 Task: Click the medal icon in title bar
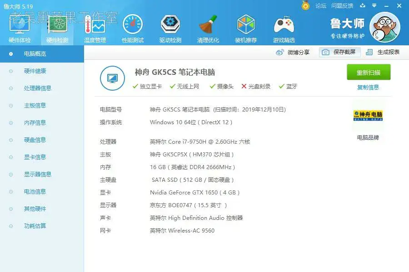click(x=305, y=5)
